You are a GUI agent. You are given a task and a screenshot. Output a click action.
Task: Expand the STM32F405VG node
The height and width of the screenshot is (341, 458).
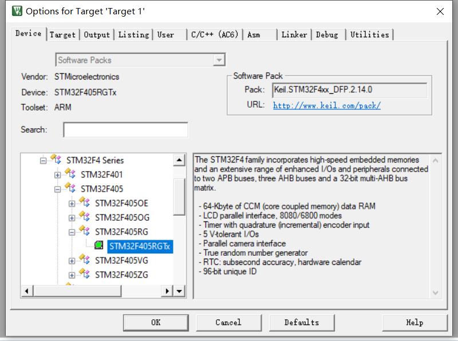[x=72, y=261]
